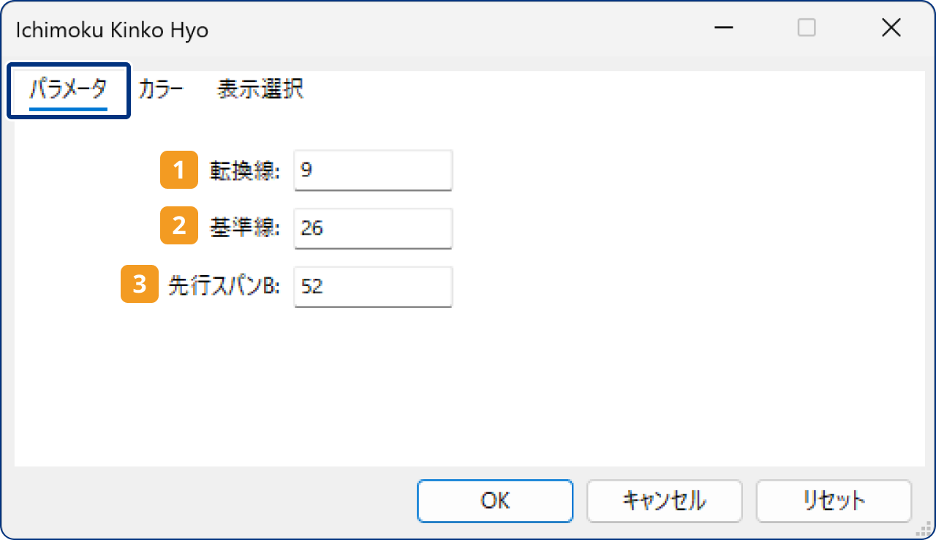Click the 先行スパンB field showing 52

pos(372,287)
